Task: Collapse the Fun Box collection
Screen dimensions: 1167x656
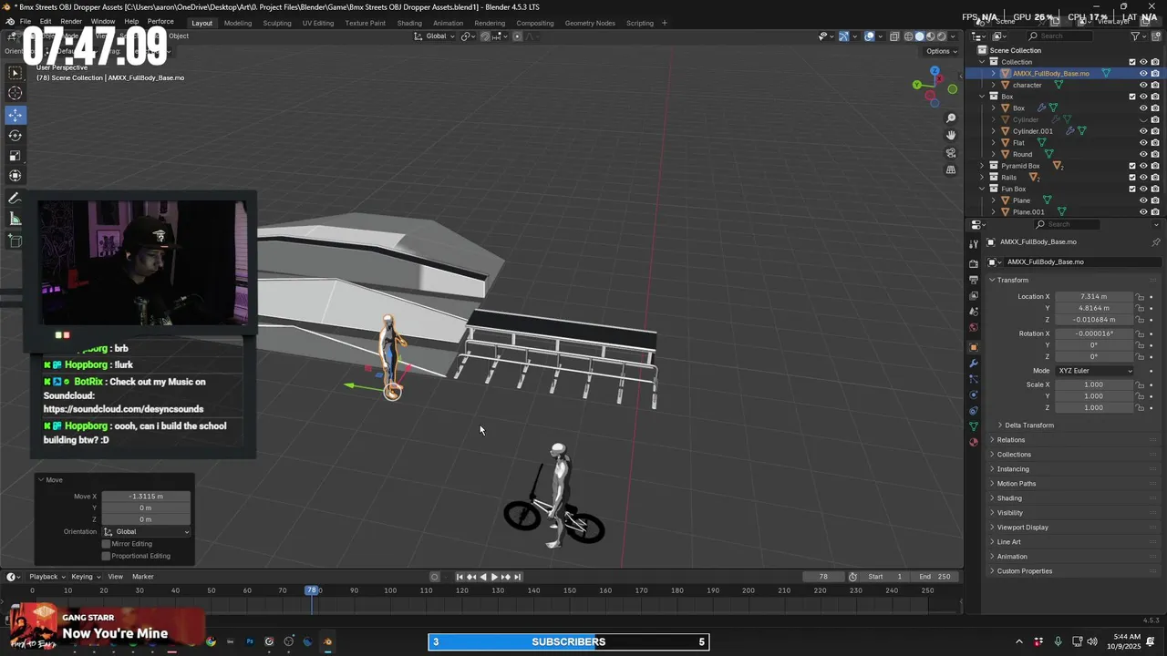Action: [x=982, y=189]
